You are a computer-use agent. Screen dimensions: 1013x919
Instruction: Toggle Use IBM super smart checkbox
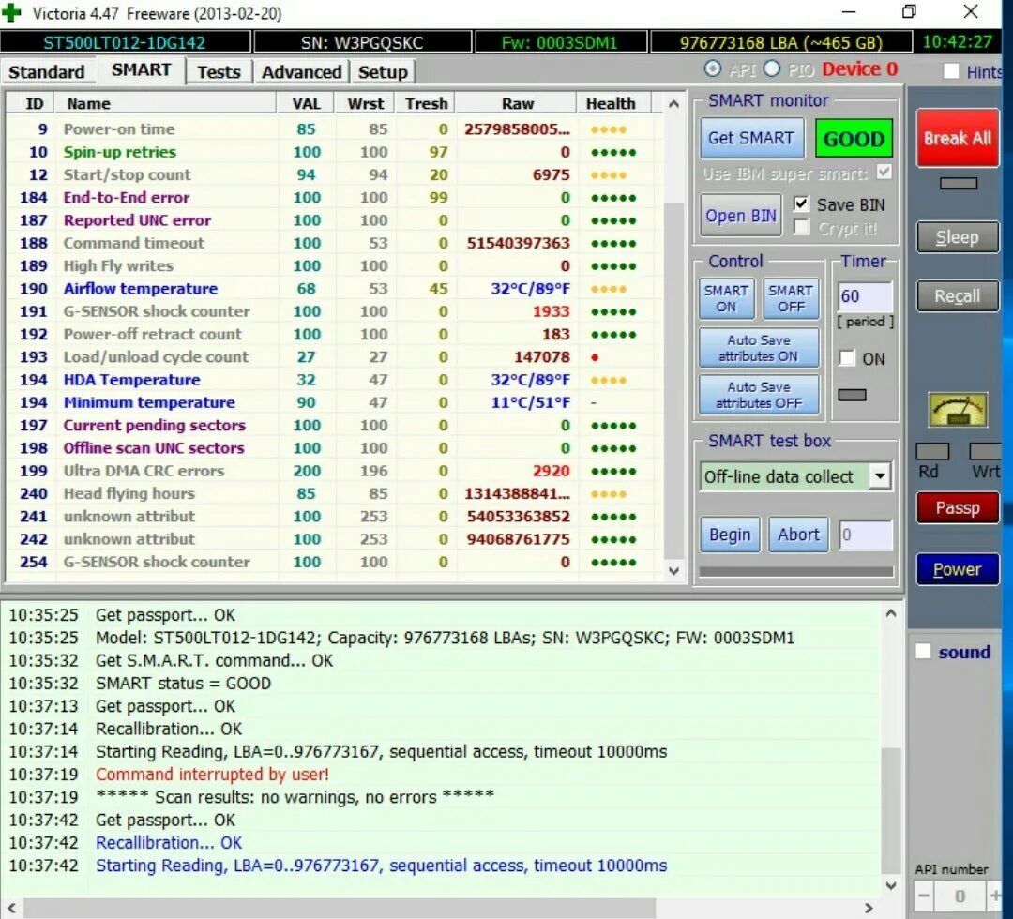tap(884, 173)
